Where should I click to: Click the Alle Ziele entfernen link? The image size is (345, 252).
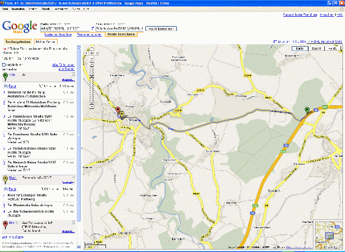click(x=64, y=67)
